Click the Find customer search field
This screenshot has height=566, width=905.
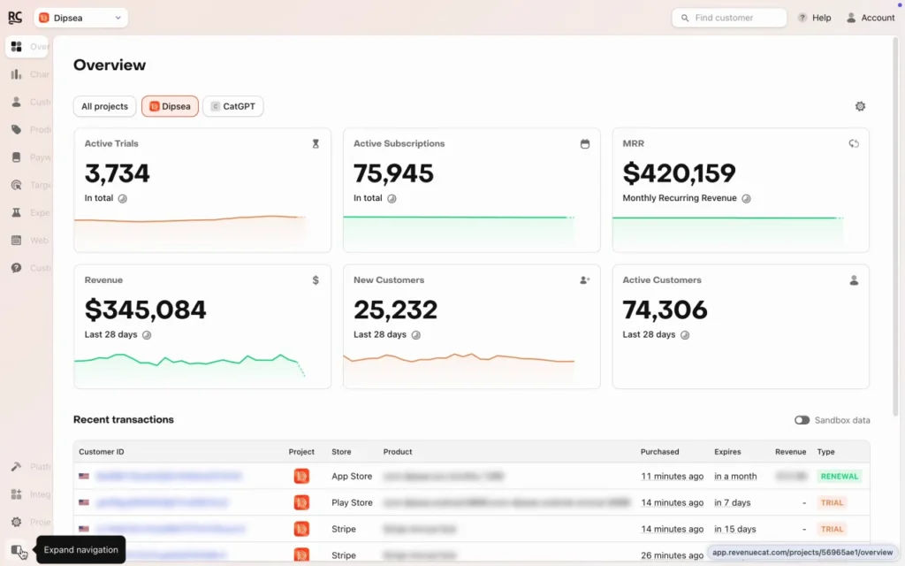click(728, 17)
